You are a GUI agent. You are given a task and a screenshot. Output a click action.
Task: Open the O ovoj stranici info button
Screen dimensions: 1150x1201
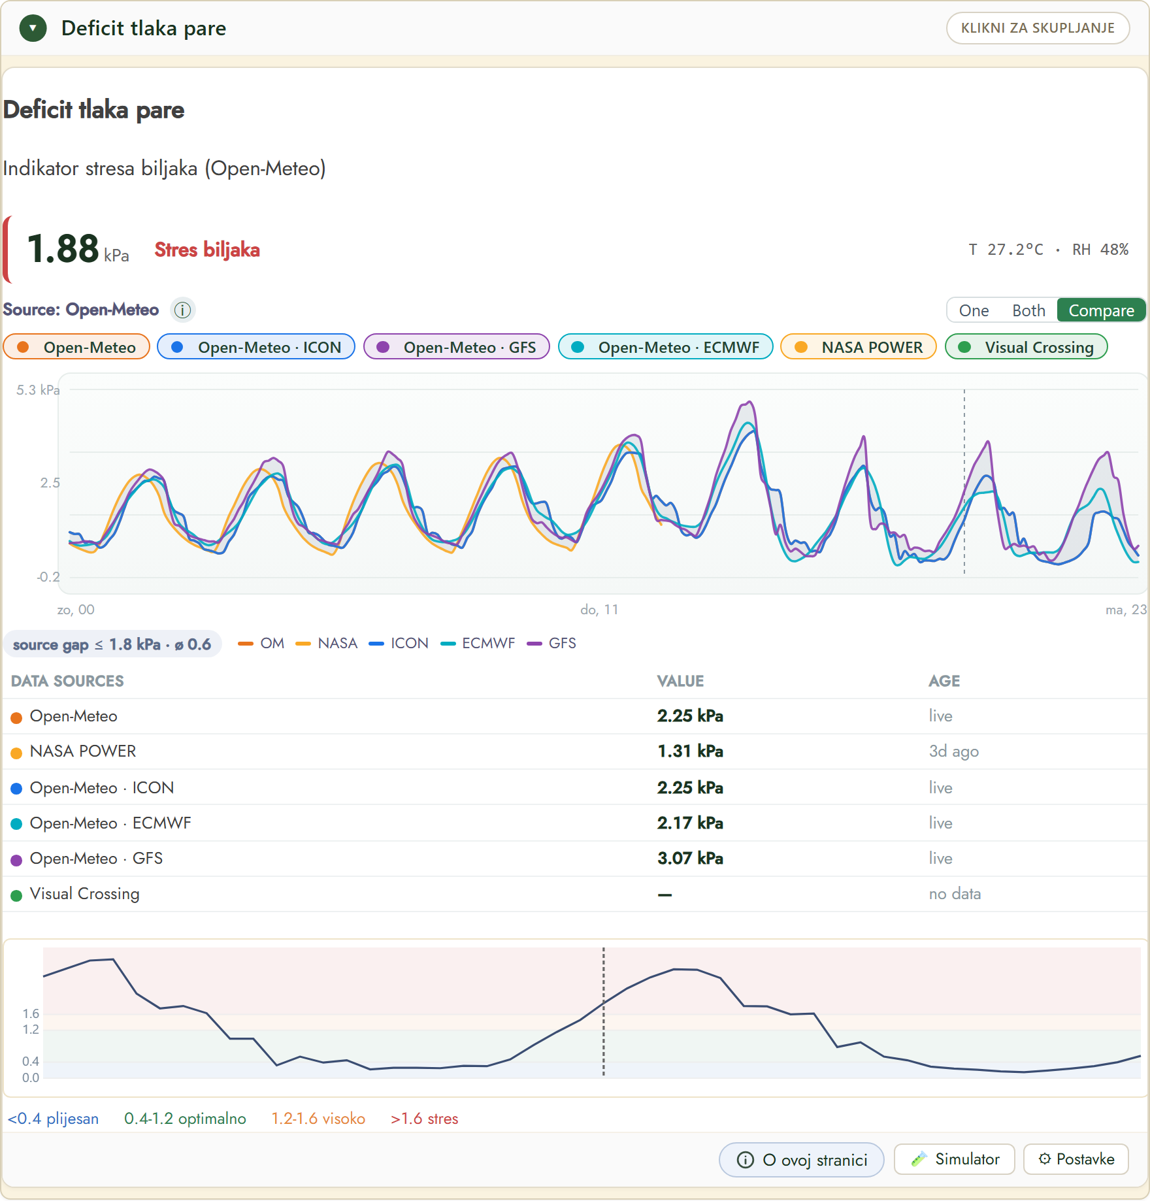click(x=802, y=1160)
